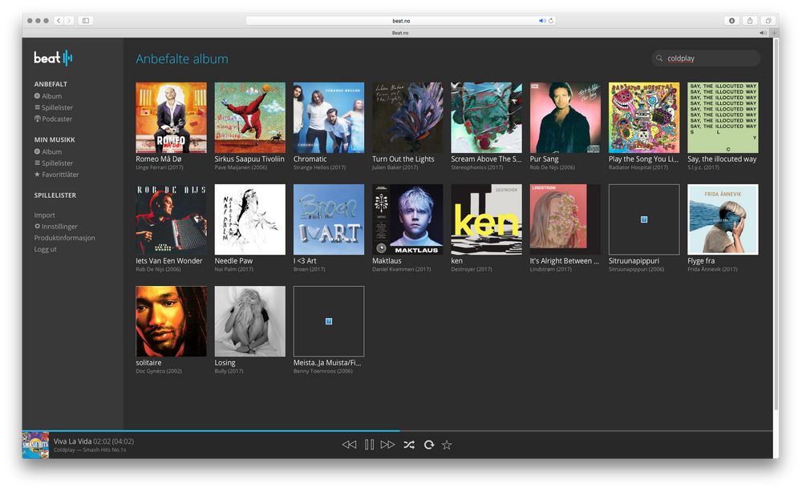This screenshot has height=491, width=802.
Task: Open Safari downloads
Action: click(x=732, y=21)
